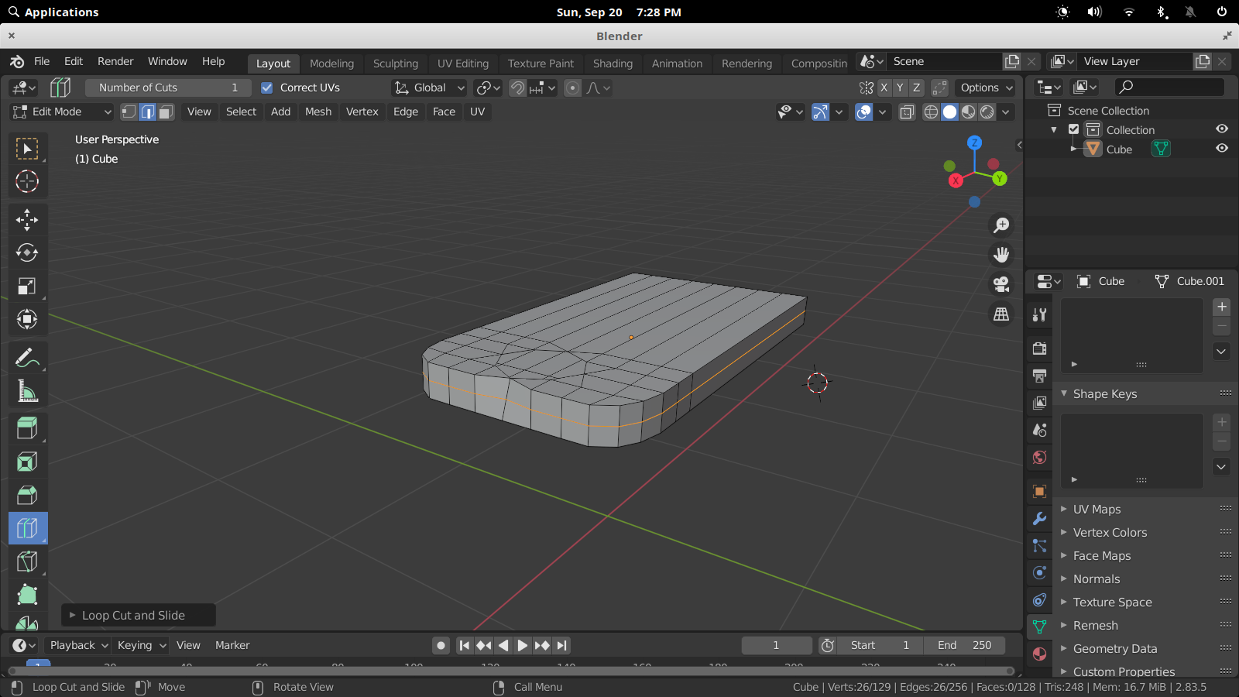Select the Annotate pencil tool

27,359
